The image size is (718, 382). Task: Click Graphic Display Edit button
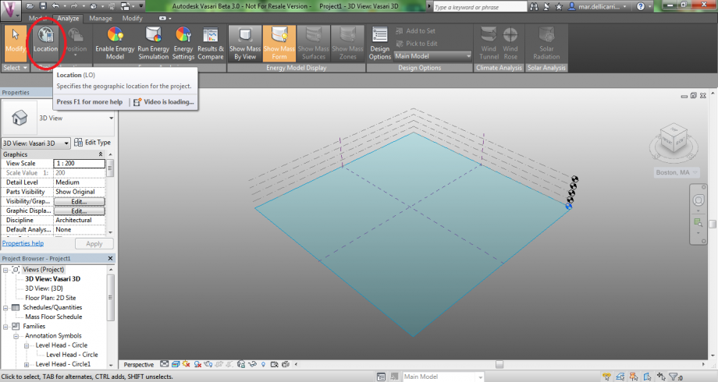coord(80,211)
